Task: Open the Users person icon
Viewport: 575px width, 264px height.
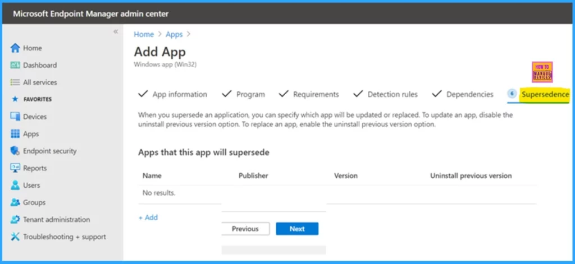Action: (15, 186)
